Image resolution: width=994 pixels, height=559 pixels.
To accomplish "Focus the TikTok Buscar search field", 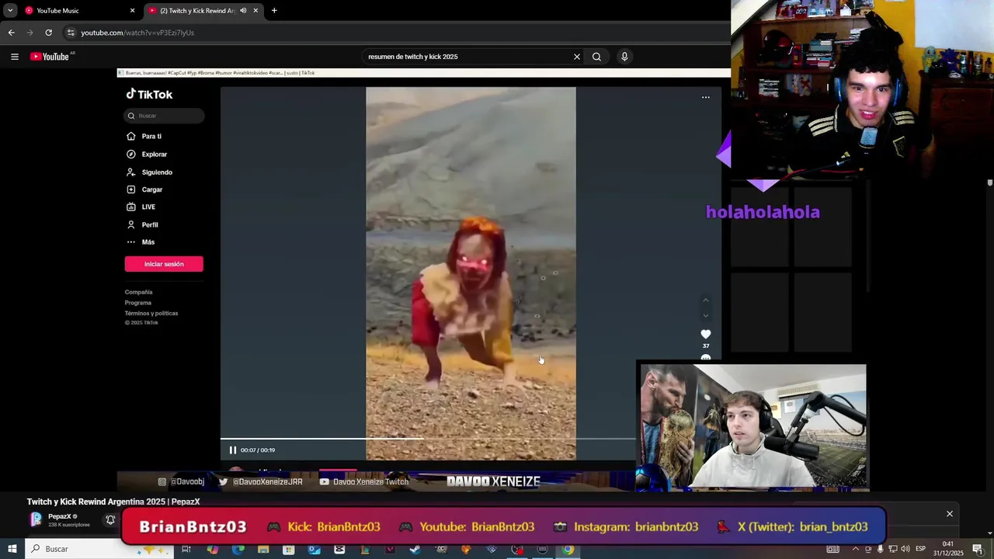I will point(165,116).
